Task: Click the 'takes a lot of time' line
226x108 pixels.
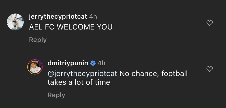Action: pyautogui.click(x=79, y=82)
